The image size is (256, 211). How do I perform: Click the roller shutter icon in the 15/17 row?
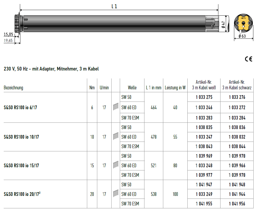coord(116,165)
